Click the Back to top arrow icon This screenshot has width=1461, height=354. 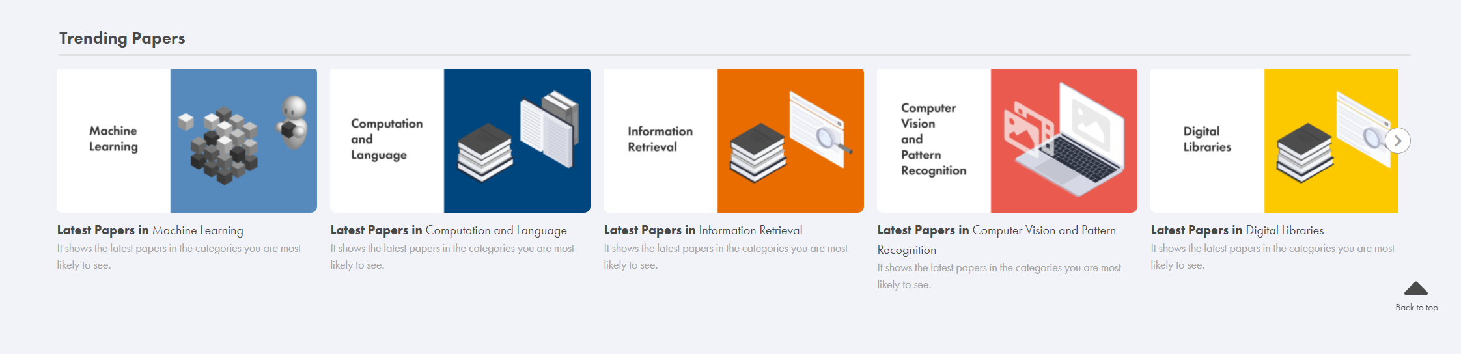(x=1416, y=288)
